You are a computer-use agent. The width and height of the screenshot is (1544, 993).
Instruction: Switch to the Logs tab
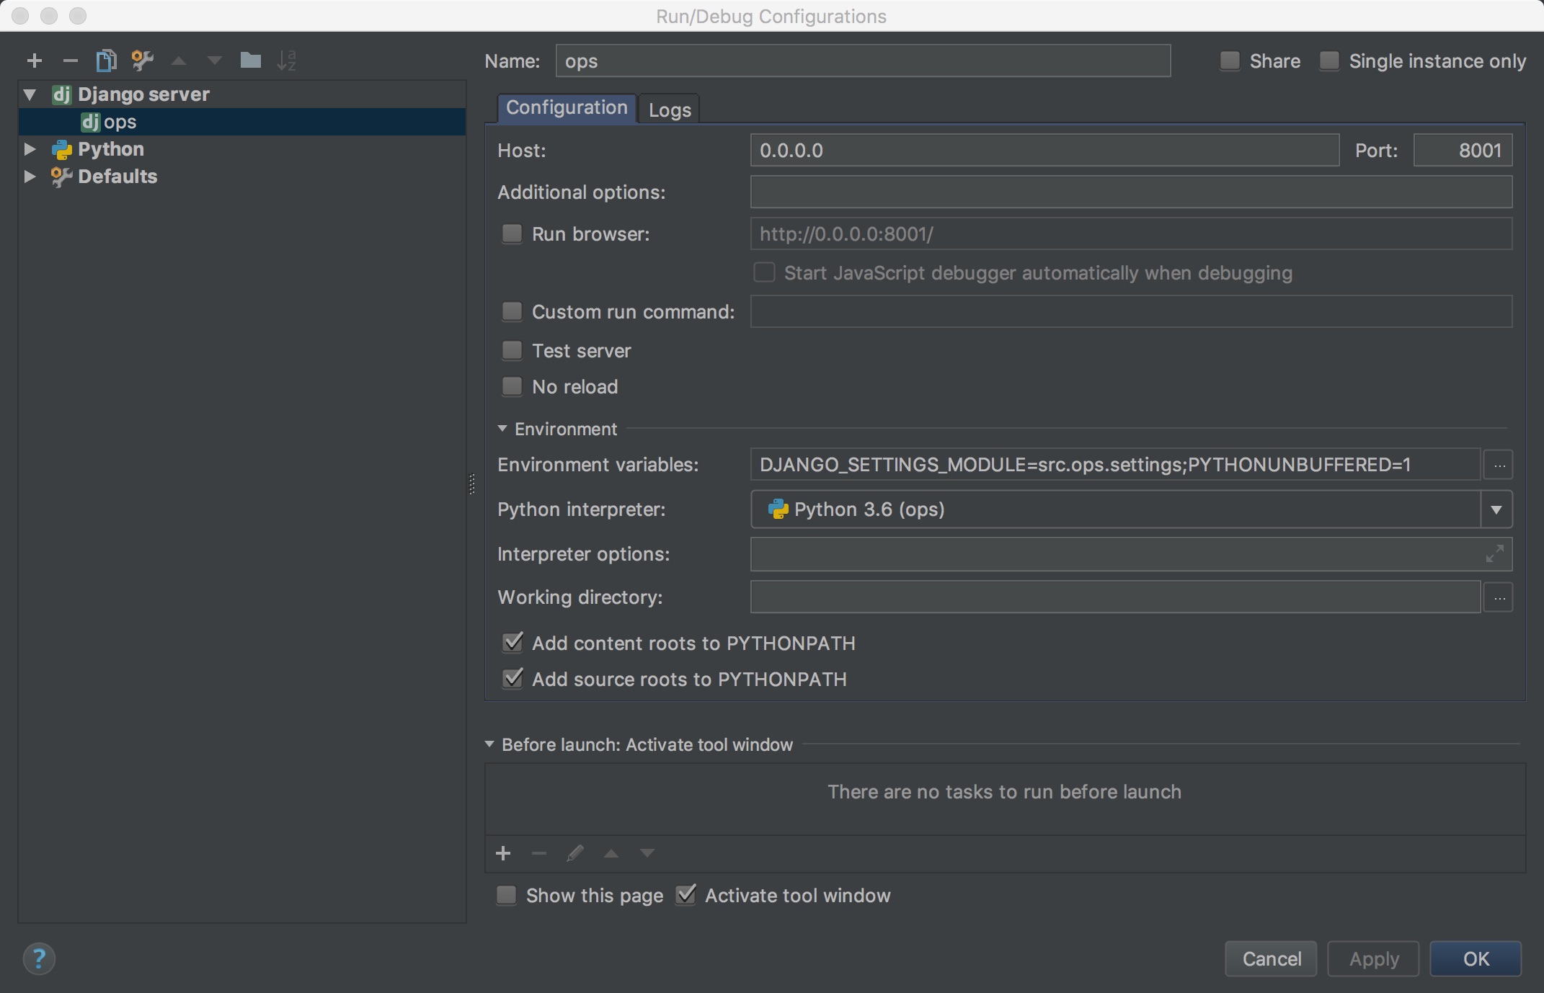pos(669,110)
